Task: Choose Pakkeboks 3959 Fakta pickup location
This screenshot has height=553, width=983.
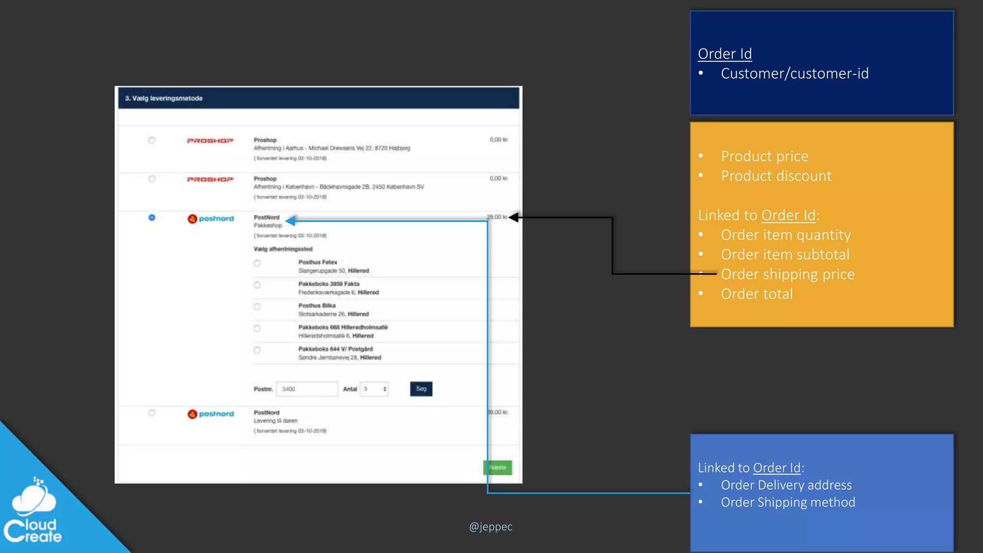Action: coord(257,285)
